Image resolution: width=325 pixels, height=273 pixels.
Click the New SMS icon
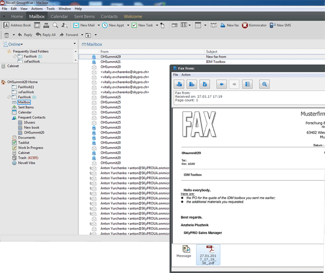(272, 26)
